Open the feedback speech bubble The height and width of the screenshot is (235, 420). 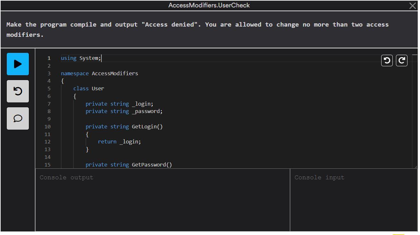pos(18,118)
